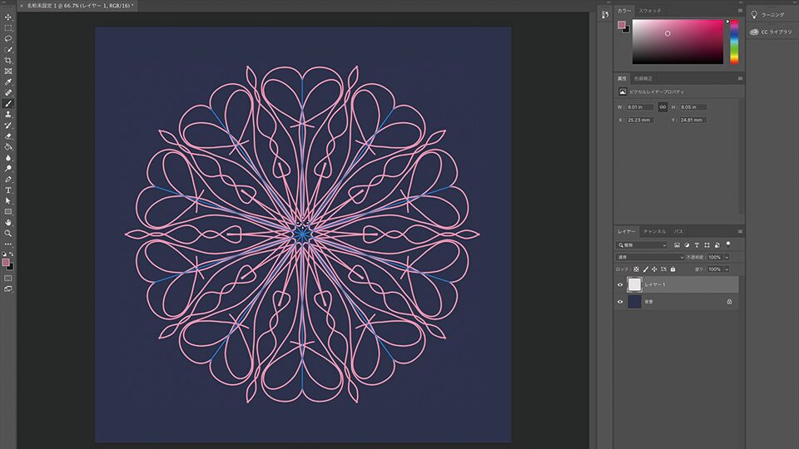Pick the Crop tool
The image size is (799, 449).
click(x=8, y=60)
